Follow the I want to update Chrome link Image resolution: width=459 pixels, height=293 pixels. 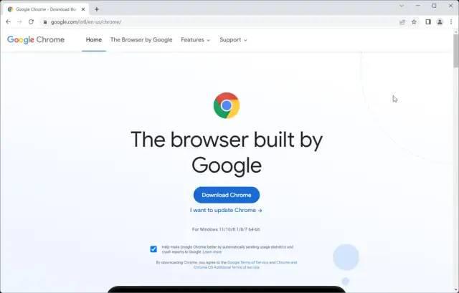(x=226, y=210)
